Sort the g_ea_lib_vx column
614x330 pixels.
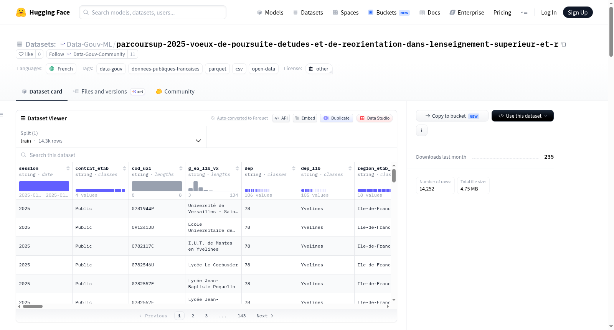[x=237, y=168]
